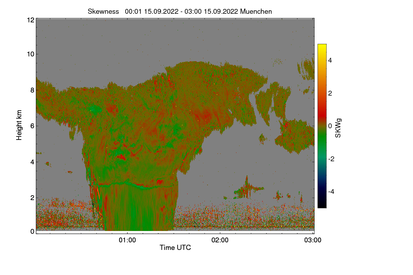
Task: Click the '02:00' time tick label
Action: click(x=220, y=240)
